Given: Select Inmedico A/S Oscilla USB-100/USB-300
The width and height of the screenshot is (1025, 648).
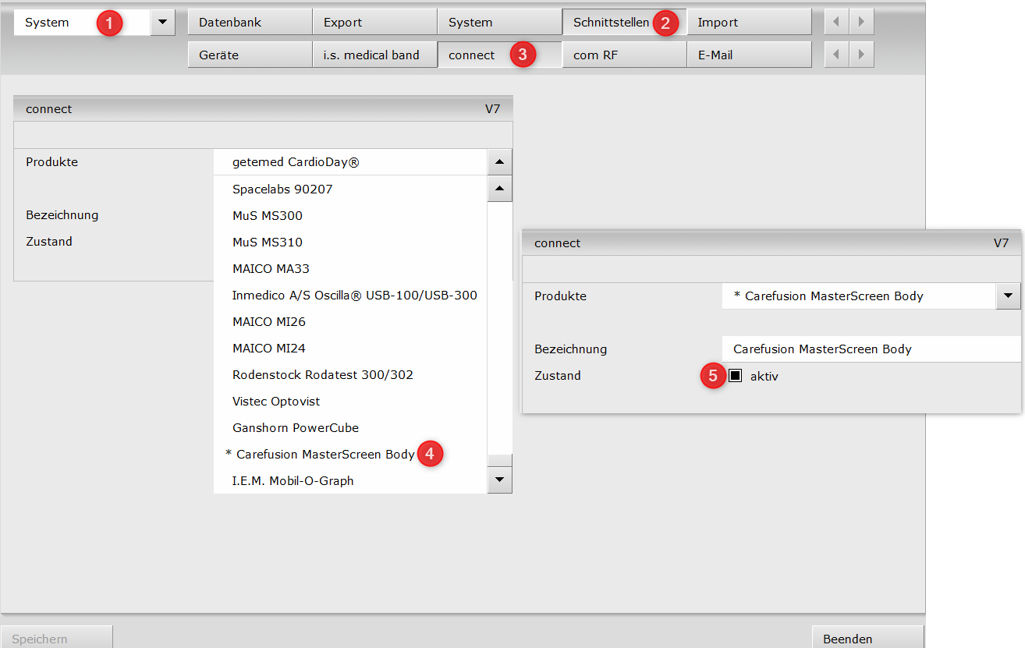Looking at the screenshot, I should [x=350, y=295].
